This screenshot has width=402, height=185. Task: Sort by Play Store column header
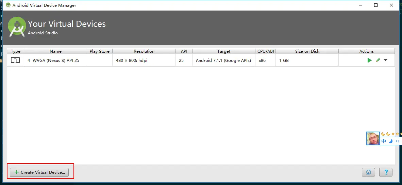pos(99,51)
